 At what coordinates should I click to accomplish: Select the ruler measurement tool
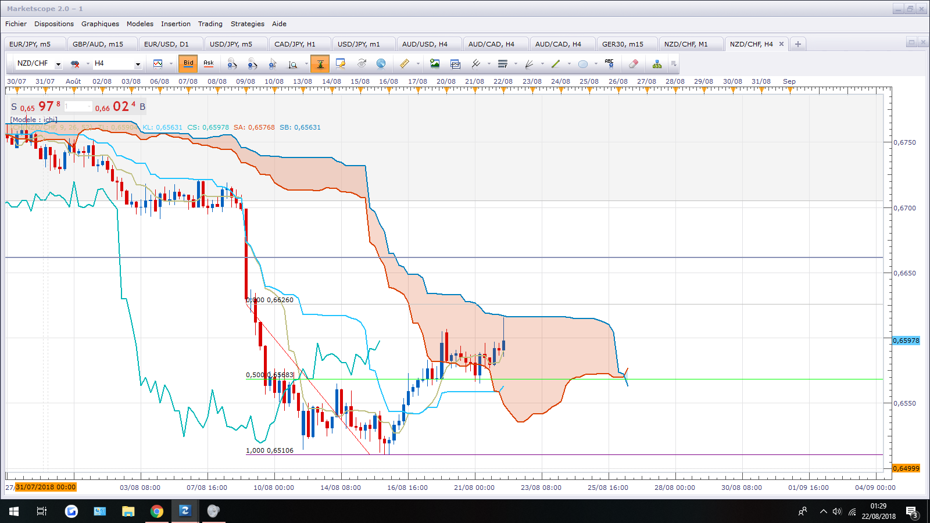[x=405, y=64]
